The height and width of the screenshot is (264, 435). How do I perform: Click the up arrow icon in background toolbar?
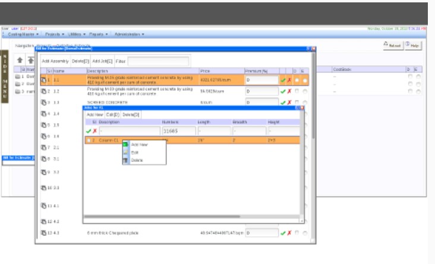20,60
